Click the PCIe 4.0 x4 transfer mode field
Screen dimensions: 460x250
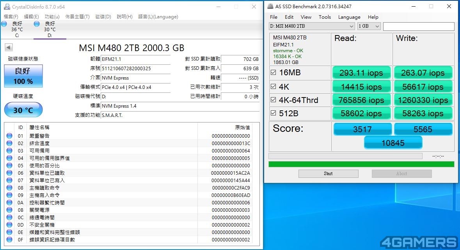pyautogui.click(x=135, y=87)
